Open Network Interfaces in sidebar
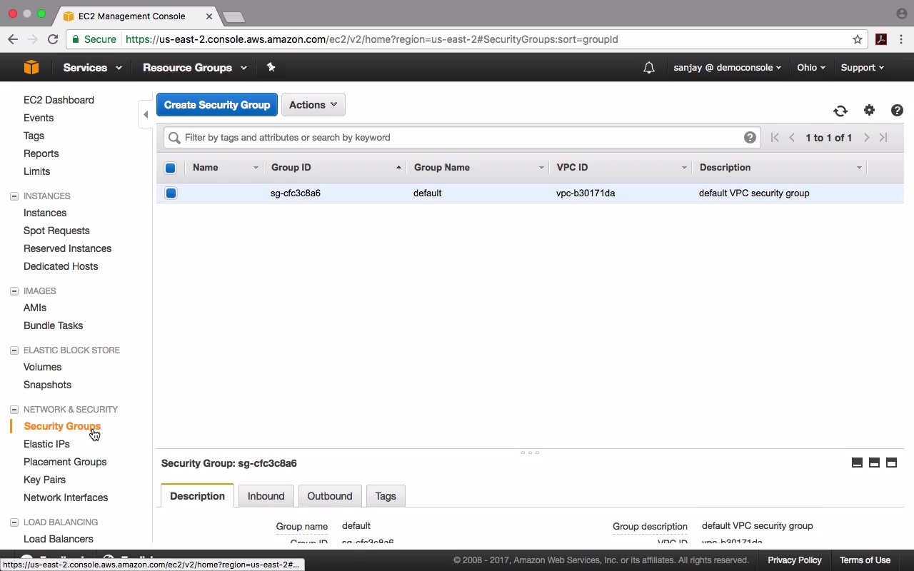The height and width of the screenshot is (571, 914). coord(66,497)
